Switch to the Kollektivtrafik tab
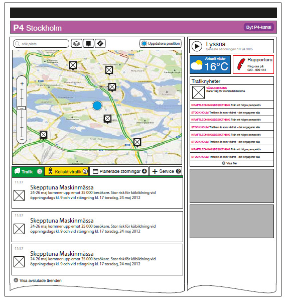This screenshot has width=286, height=301. (x=67, y=171)
